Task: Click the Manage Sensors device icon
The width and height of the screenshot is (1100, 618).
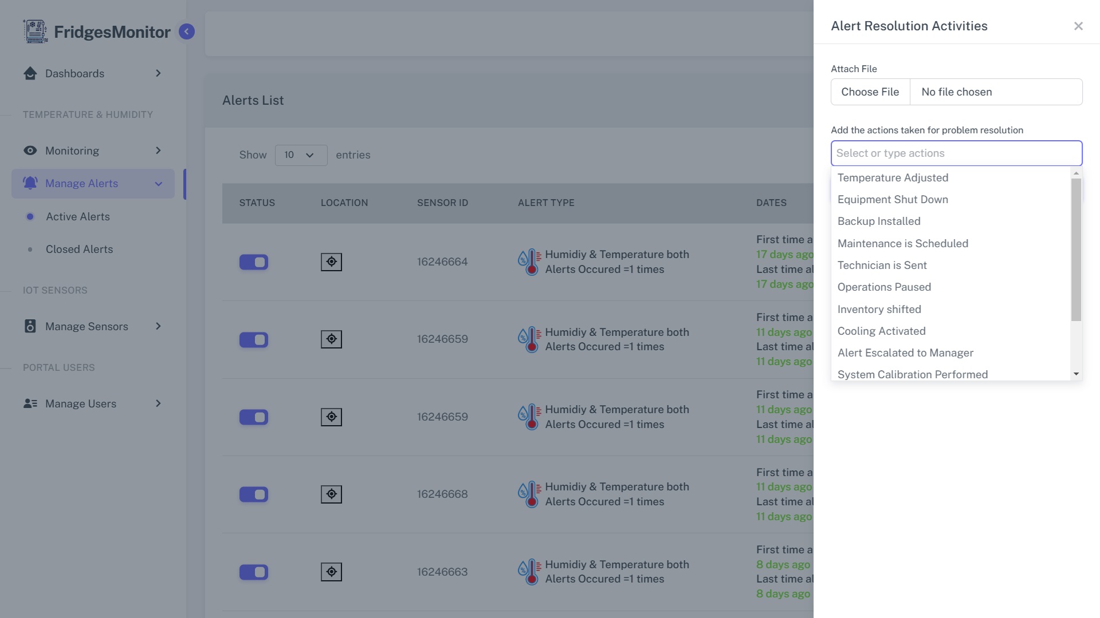Action: (x=30, y=326)
